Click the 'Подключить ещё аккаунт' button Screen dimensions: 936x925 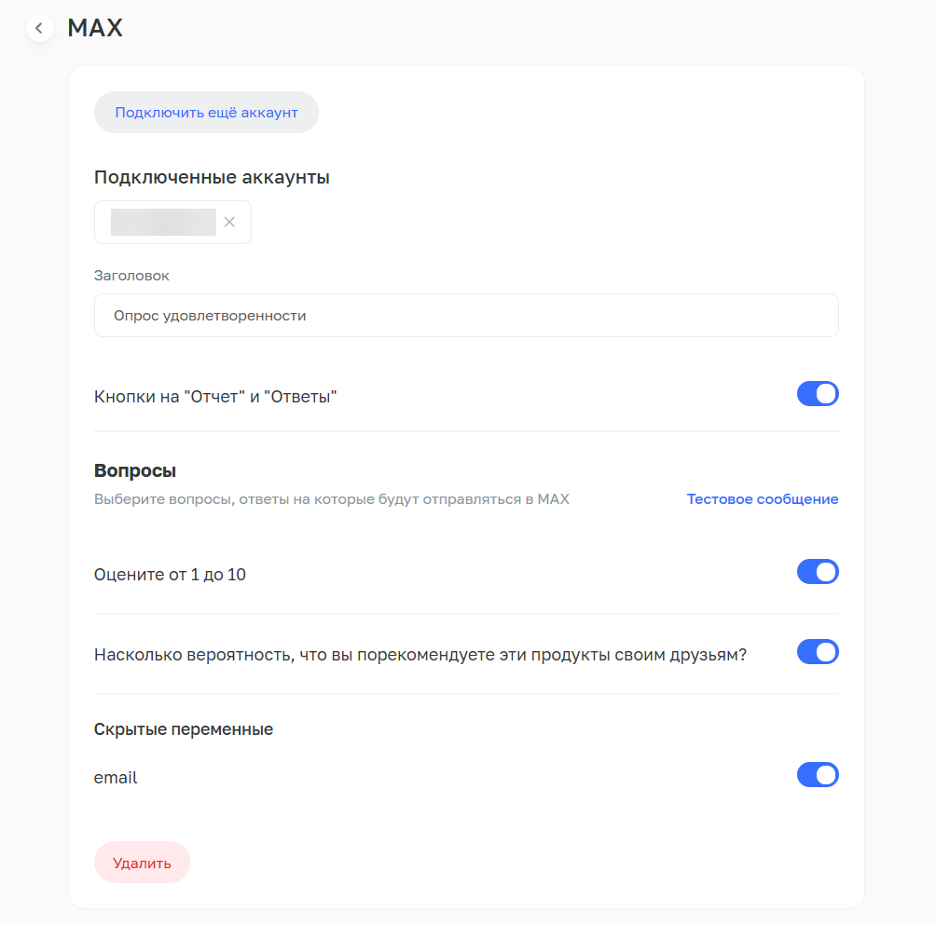click(206, 113)
